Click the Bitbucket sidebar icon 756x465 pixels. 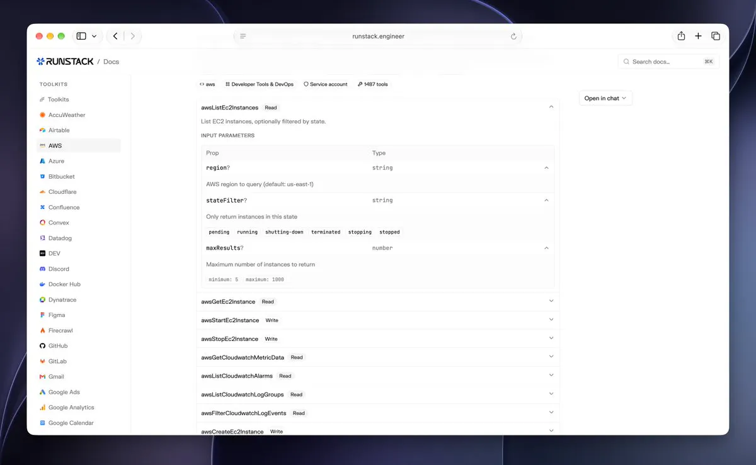[x=42, y=177]
